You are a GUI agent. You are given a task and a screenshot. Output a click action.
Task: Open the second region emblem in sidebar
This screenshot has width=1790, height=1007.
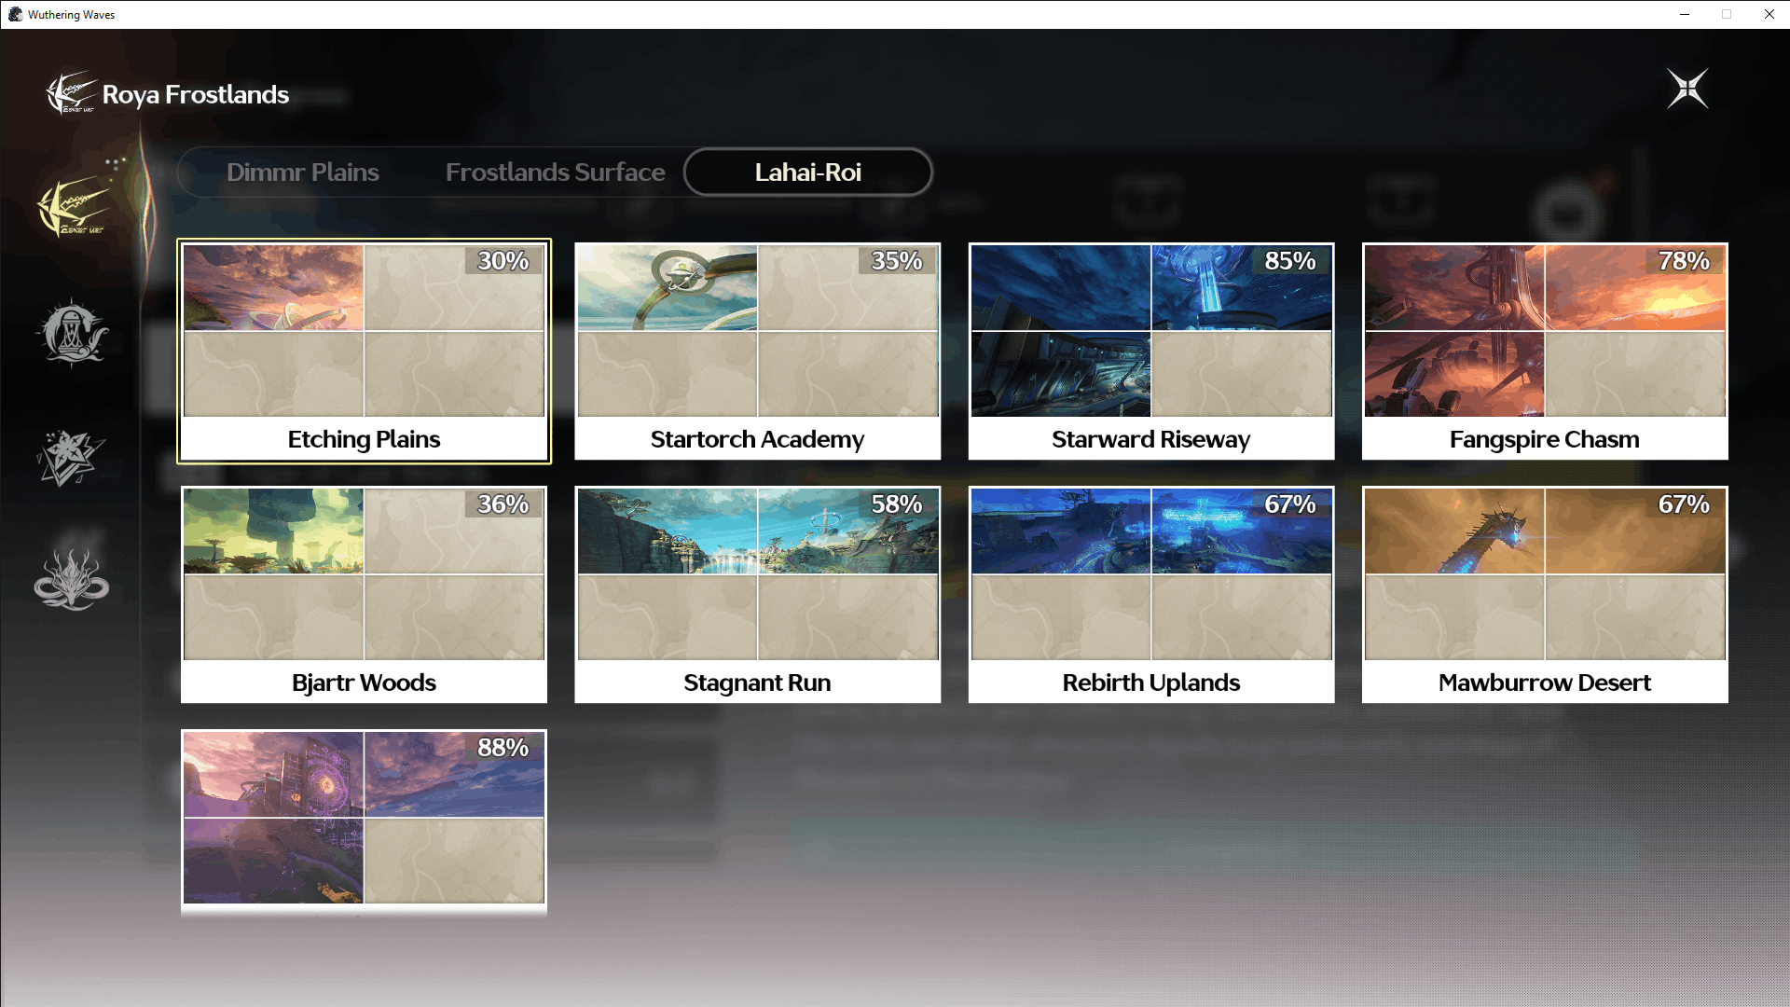coord(72,333)
